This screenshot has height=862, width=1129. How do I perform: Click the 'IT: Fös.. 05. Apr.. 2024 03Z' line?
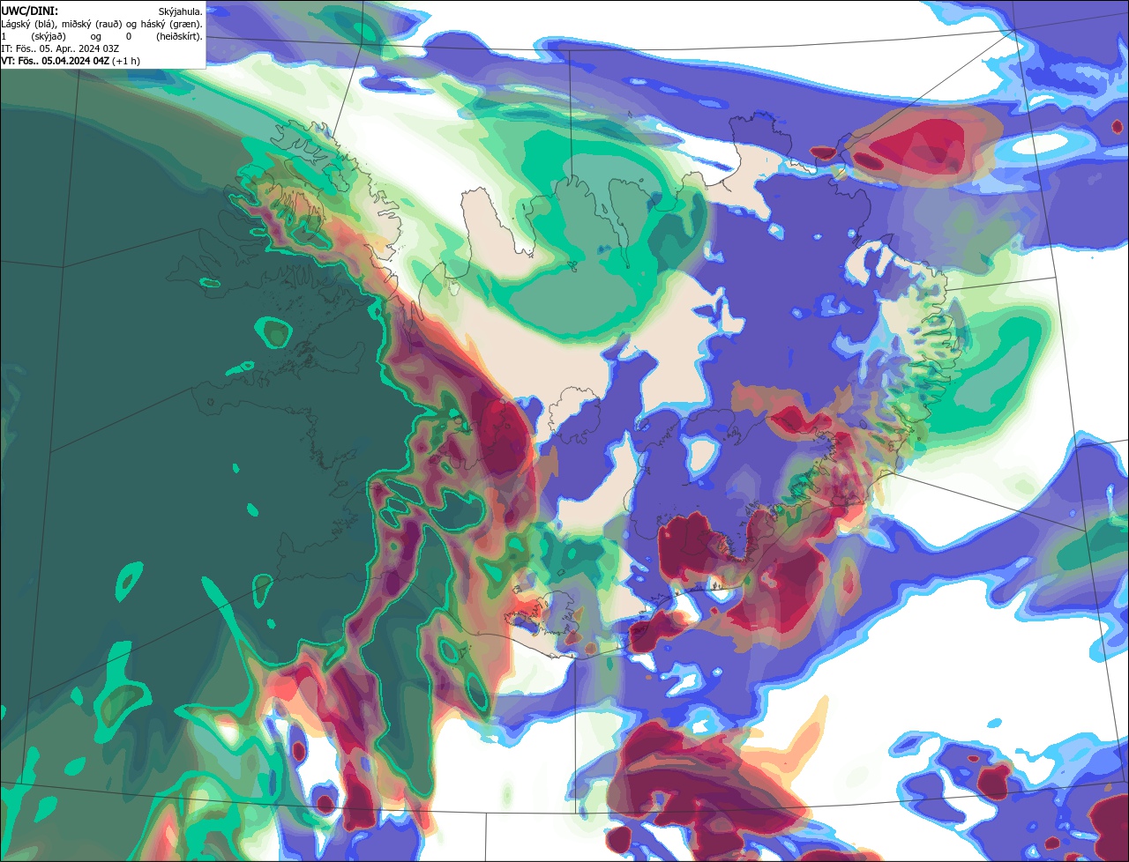tap(60, 49)
